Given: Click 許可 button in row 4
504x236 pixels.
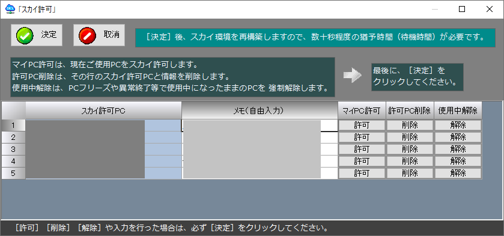Looking at the screenshot, I should click(362, 161).
